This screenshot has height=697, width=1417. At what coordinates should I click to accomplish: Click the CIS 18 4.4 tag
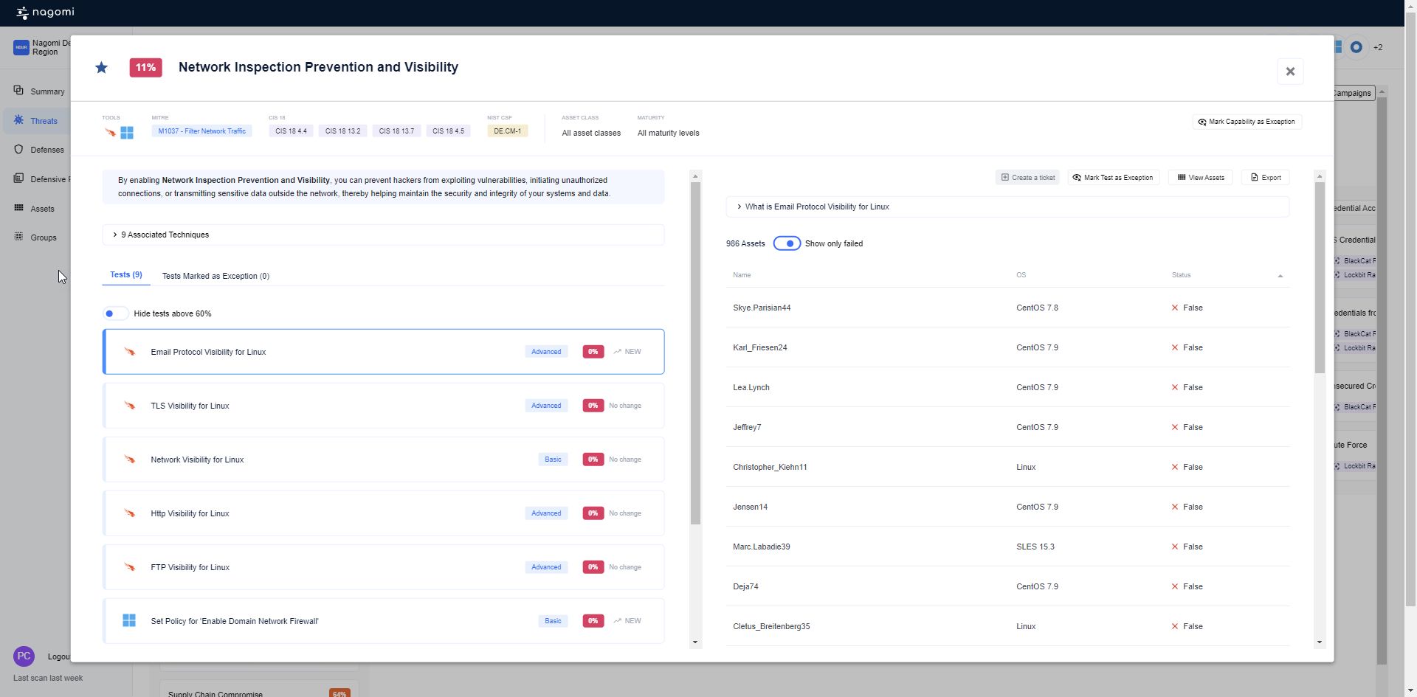(291, 131)
